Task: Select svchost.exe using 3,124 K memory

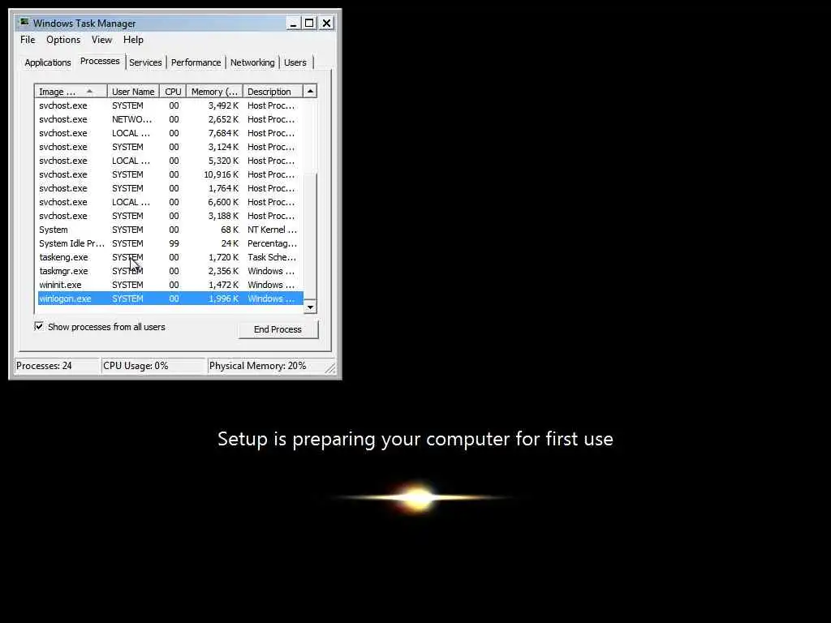Action: click(170, 148)
